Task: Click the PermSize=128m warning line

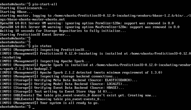Action: tap(87, 23)
